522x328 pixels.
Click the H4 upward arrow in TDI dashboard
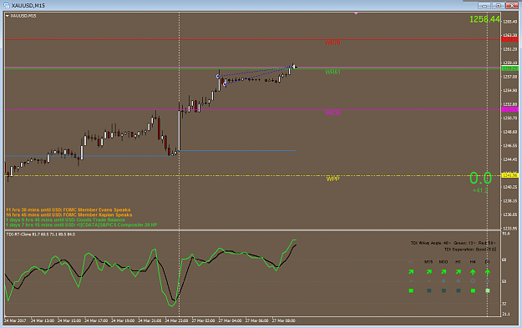[473, 272]
